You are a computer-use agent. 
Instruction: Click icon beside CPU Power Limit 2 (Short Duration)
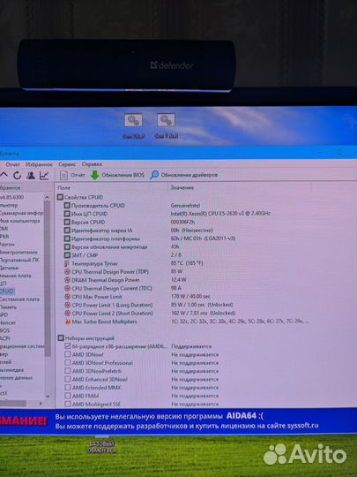point(67,314)
